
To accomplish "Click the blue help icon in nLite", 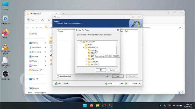I will (107, 76).
